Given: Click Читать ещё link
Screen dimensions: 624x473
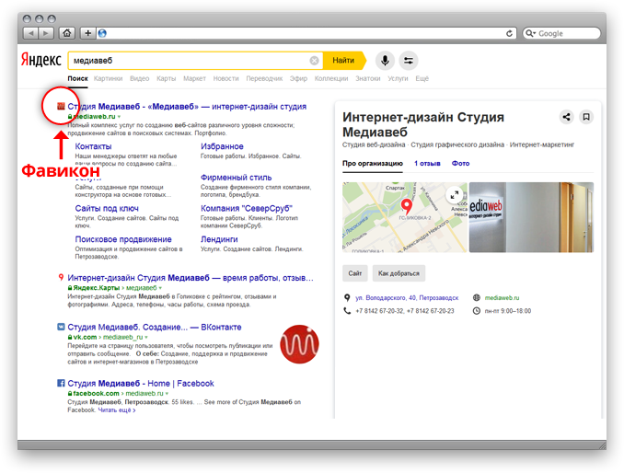Looking at the screenshot, I should [117, 410].
